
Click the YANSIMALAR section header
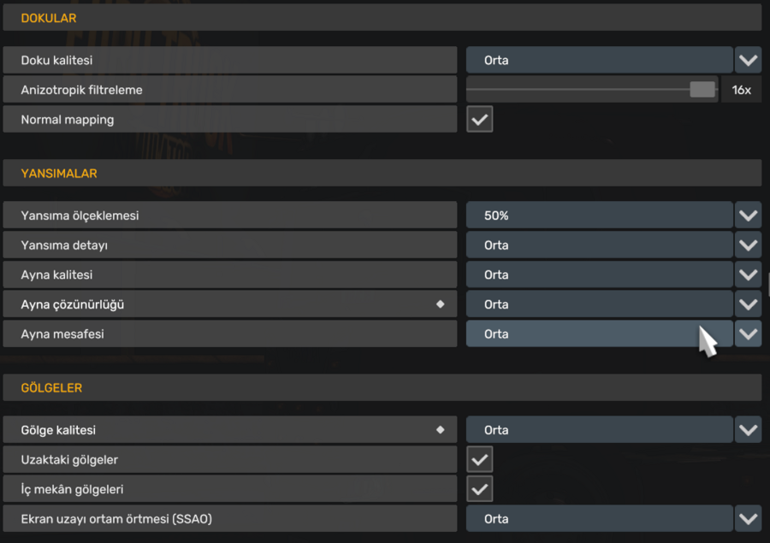(x=381, y=174)
